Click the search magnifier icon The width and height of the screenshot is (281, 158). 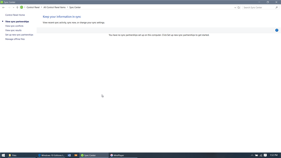pyautogui.click(x=277, y=7)
